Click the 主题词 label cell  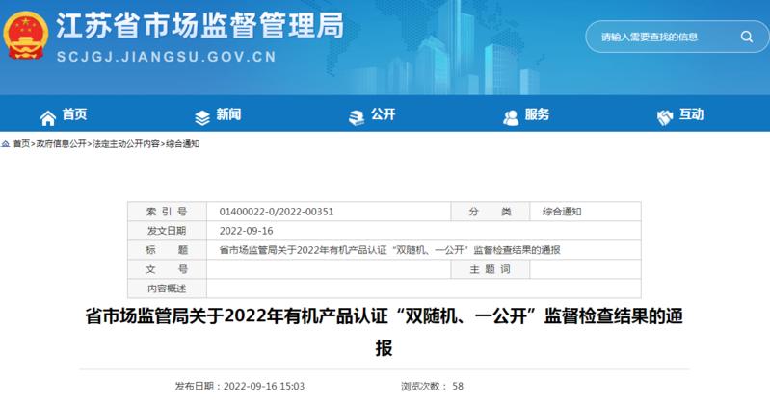click(491, 269)
